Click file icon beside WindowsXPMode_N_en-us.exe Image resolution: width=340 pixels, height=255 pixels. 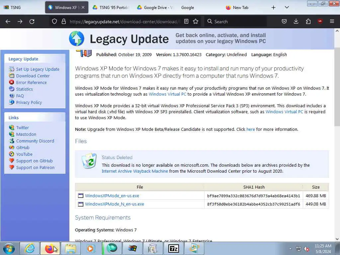(81, 204)
